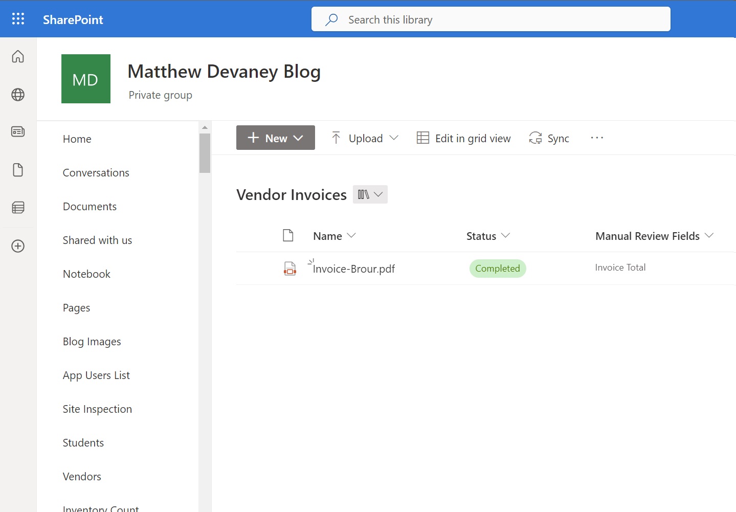Open the Documents page icon on the left rail
736x512 pixels.
pos(18,169)
